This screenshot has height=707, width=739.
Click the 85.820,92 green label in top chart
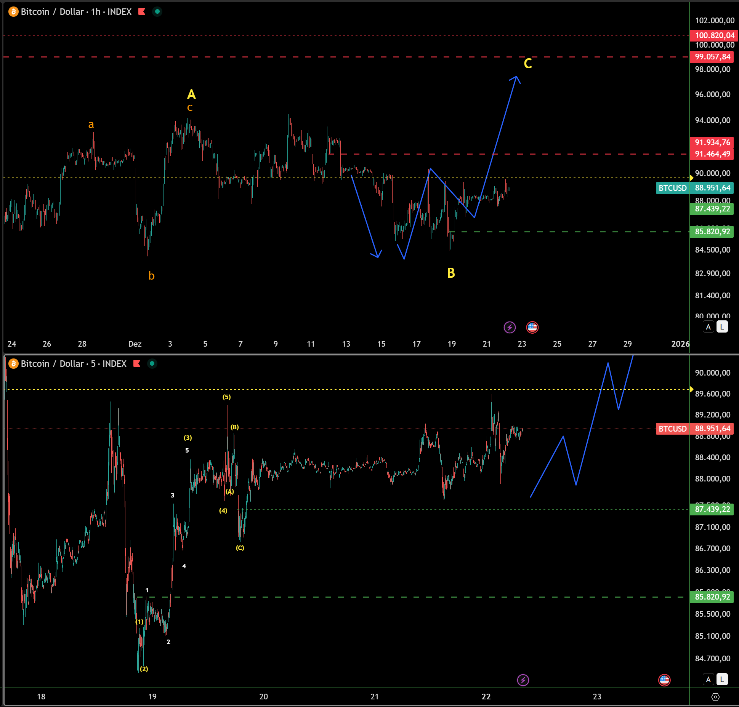pyautogui.click(x=712, y=232)
